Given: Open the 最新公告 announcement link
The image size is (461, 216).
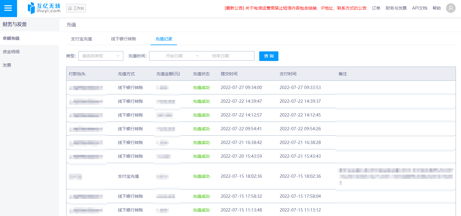Looking at the screenshot, I should pyautogui.click(x=295, y=8).
